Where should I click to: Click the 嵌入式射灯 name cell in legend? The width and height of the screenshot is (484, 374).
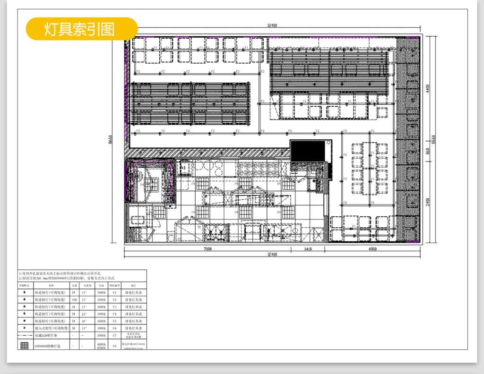click(x=51, y=328)
